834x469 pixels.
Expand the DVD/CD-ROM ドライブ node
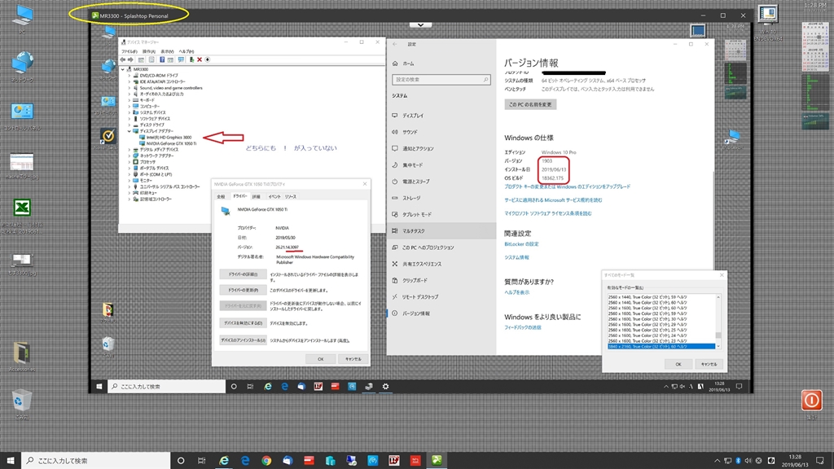[x=129, y=76]
